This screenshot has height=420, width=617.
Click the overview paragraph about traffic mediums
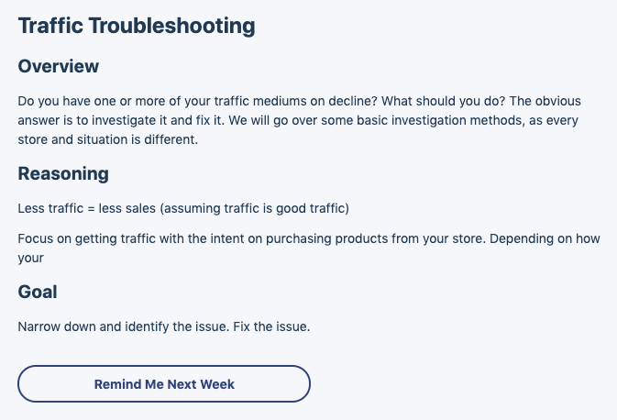(300, 120)
